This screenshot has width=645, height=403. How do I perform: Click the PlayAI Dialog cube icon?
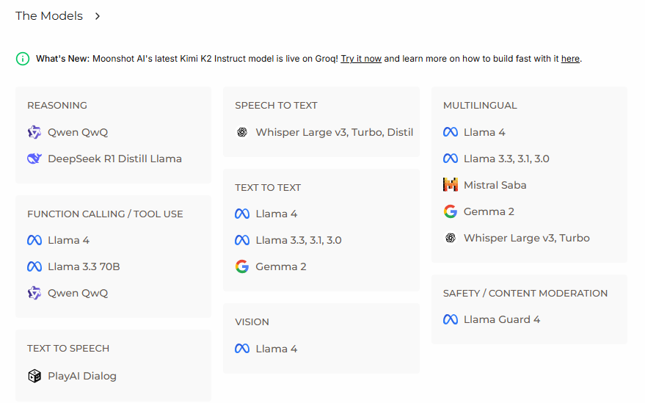pos(34,376)
